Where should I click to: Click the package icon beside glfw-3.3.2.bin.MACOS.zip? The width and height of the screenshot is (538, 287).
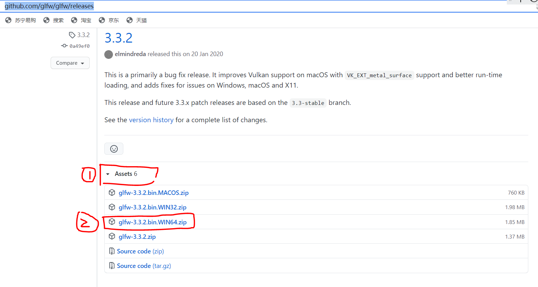click(x=112, y=192)
